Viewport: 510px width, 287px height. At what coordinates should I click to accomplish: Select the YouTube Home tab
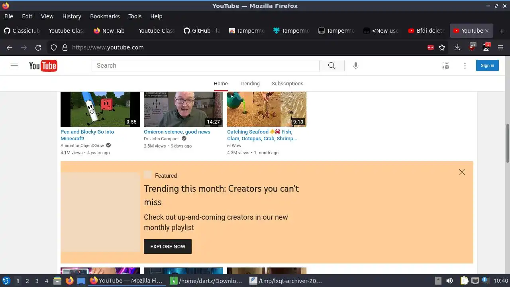click(x=221, y=83)
